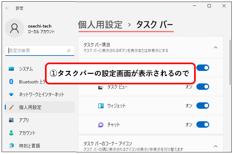Select 個人用設定 in sidebar
The image size is (233, 154).
click(x=40, y=107)
